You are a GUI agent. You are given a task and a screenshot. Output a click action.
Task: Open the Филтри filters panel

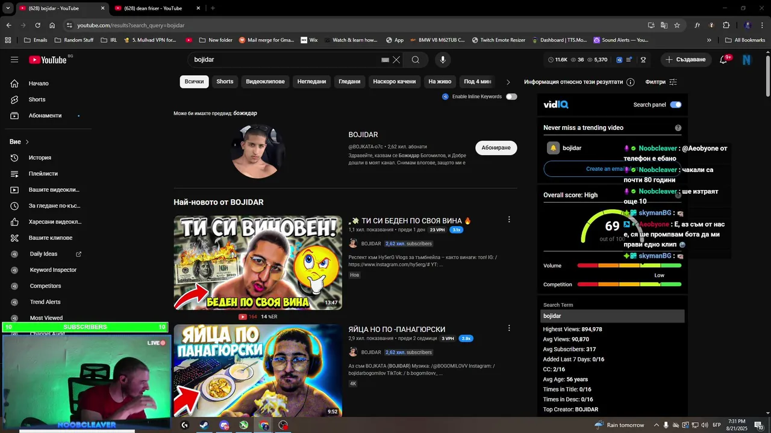click(661, 82)
